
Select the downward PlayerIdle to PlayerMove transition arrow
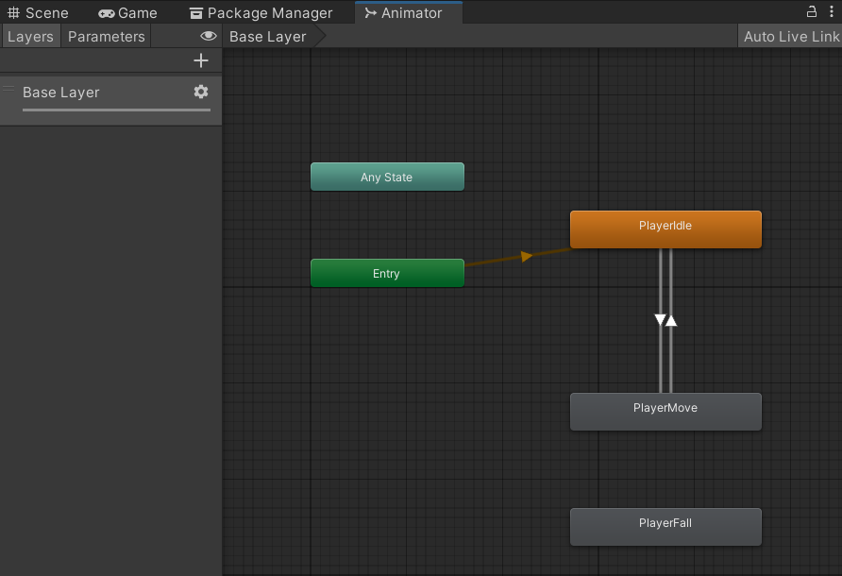tap(660, 320)
